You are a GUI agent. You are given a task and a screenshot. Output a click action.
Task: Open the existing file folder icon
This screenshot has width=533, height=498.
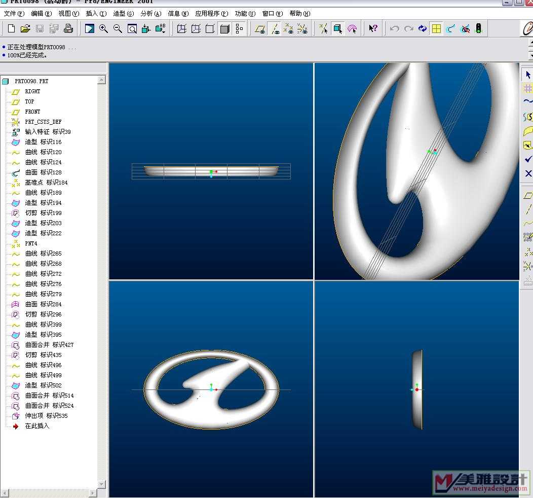(25, 29)
